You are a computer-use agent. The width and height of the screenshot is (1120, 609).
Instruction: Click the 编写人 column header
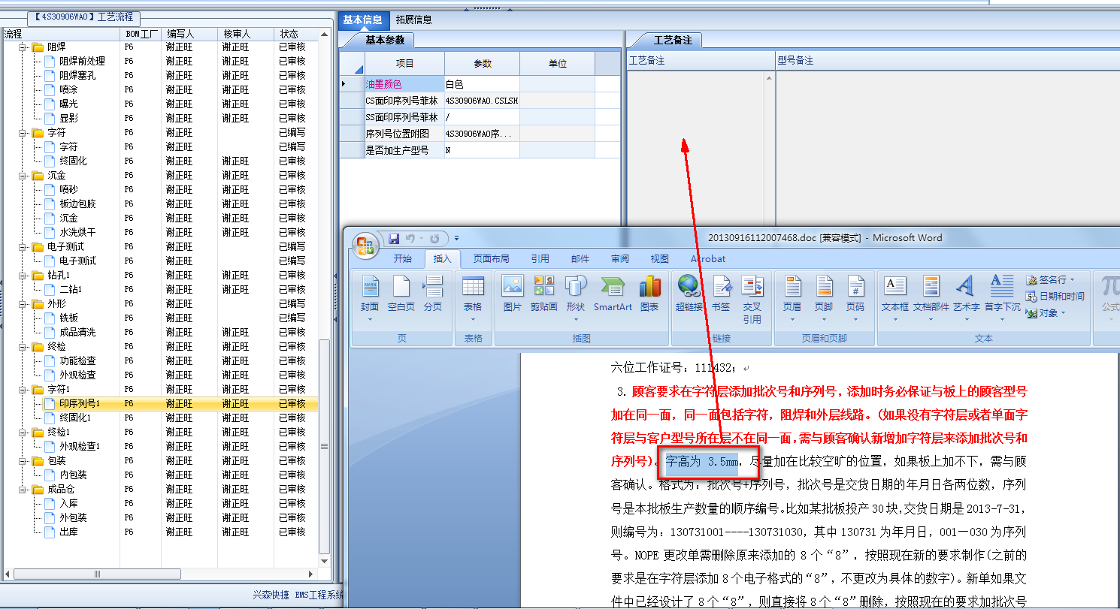coord(190,34)
